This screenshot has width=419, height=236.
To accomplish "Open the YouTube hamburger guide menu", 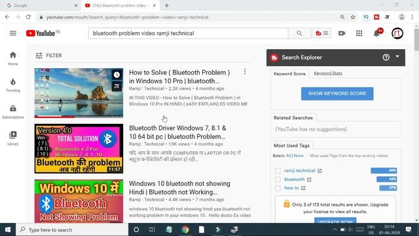I will click(13, 33).
